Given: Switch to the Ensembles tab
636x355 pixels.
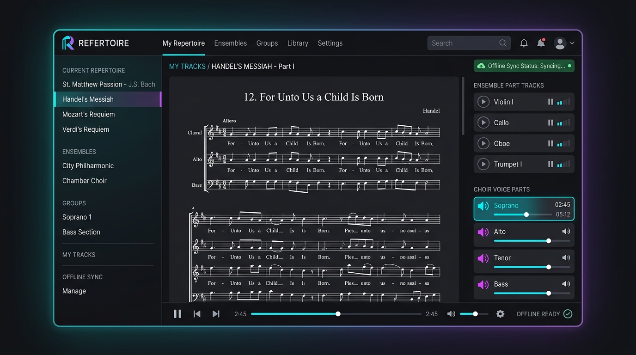Looking at the screenshot, I should coord(231,43).
